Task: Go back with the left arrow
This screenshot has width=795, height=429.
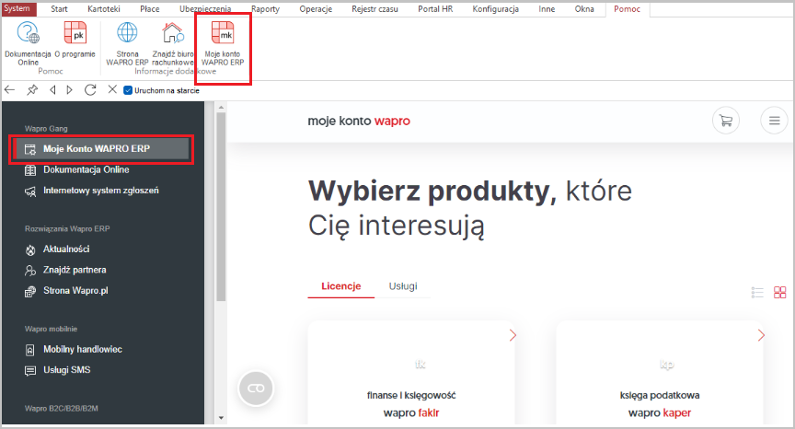Action: pos(9,90)
